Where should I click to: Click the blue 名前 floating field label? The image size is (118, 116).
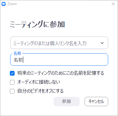click(x=17, y=54)
